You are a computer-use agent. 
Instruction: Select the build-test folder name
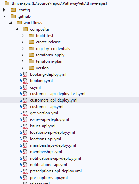44,36
